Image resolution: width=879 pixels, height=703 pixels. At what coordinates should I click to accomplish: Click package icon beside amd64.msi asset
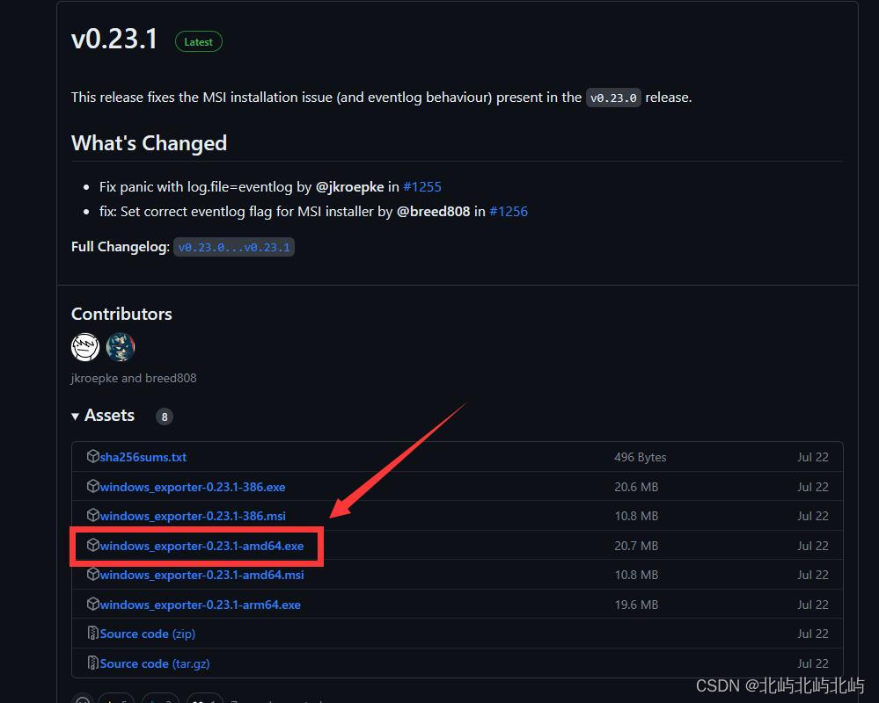click(x=93, y=574)
